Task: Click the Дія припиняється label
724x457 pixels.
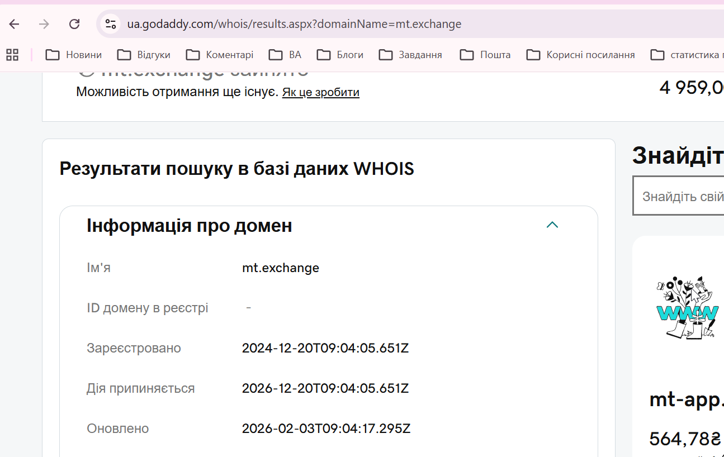Action: coord(141,388)
